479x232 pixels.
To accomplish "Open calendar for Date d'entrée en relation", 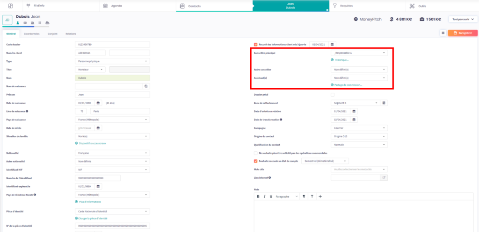I will pyautogui.click(x=354, y=111).
